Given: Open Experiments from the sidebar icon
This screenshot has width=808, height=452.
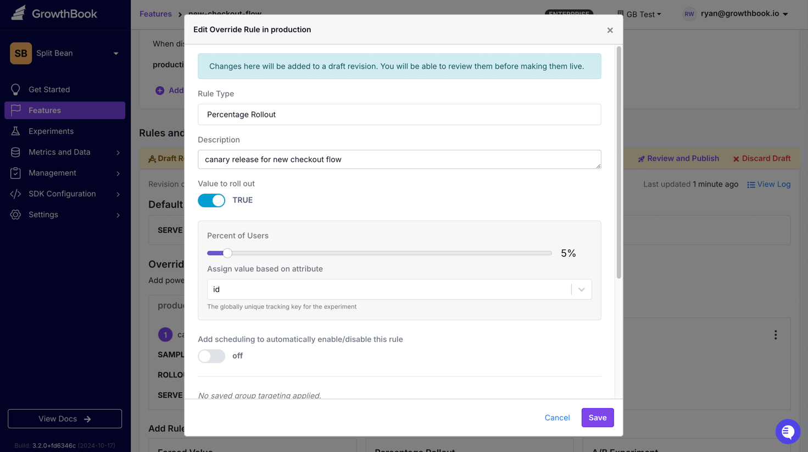Looking at the screenshot, I should pos(15,131).
